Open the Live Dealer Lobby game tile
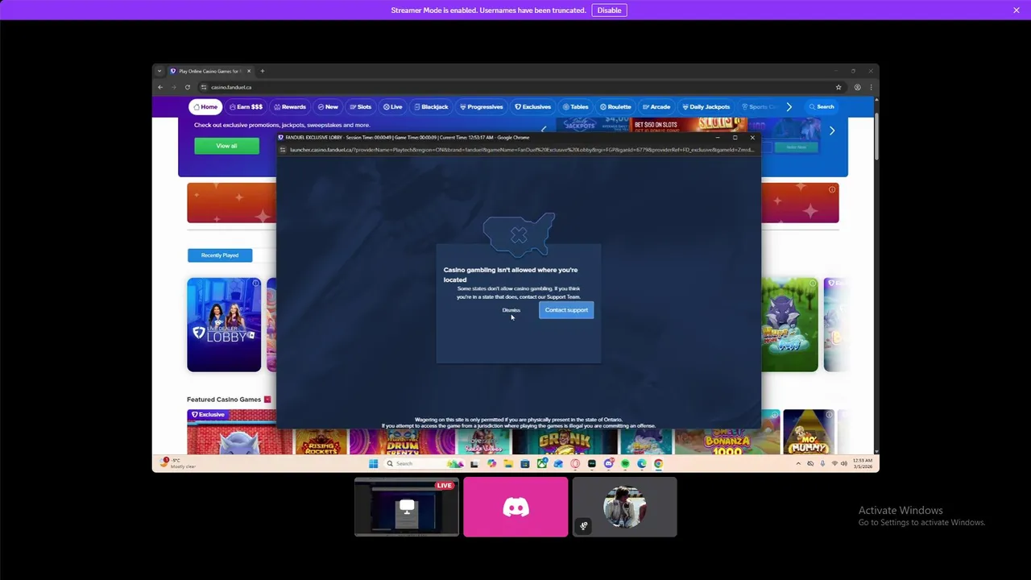 click(x=224, y=325)
